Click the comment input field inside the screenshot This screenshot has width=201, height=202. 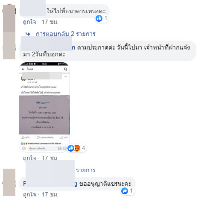(x=42, y=149)
